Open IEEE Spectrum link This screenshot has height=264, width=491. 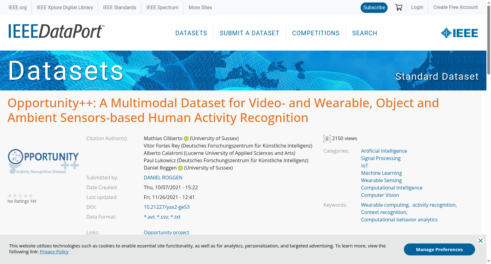162,7
